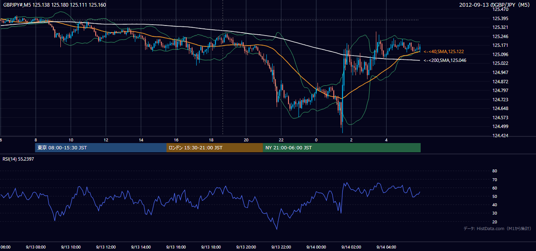Click the 9/13 16:00 time axis label
Viewport: 536px width, 251px height.
click(x=176, y=247)
